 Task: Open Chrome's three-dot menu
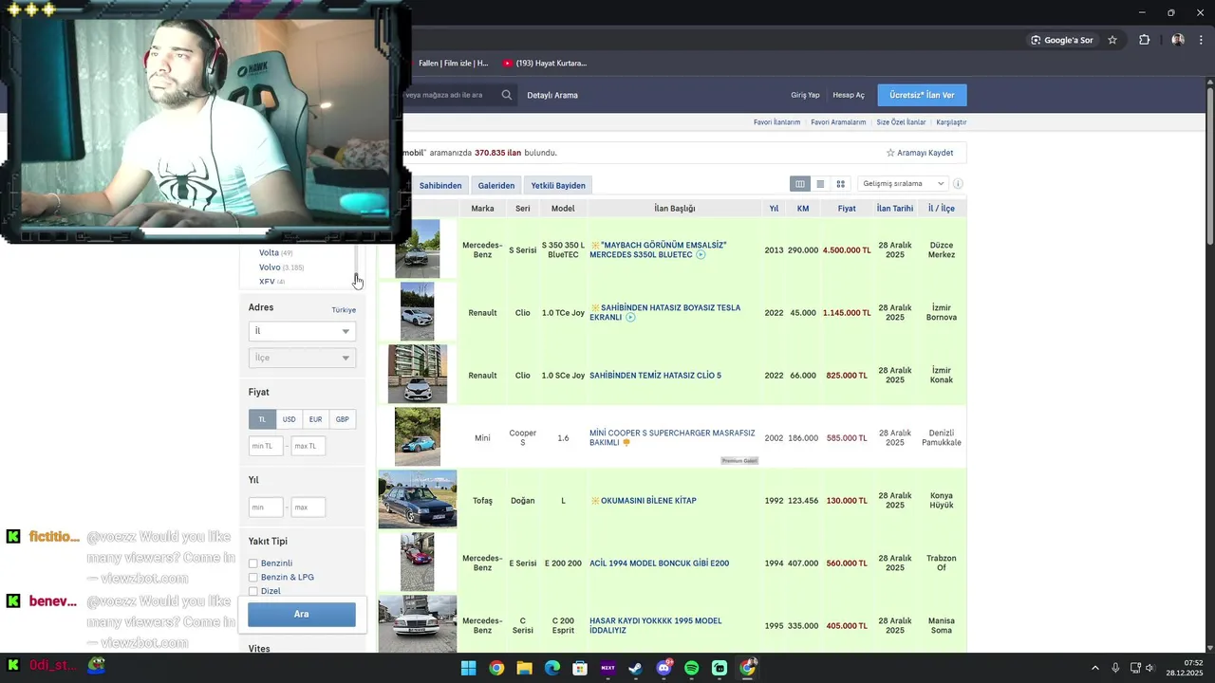[1202, 40]
